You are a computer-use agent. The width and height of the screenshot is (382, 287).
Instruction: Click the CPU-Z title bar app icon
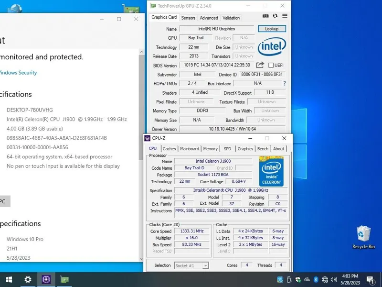148,138
